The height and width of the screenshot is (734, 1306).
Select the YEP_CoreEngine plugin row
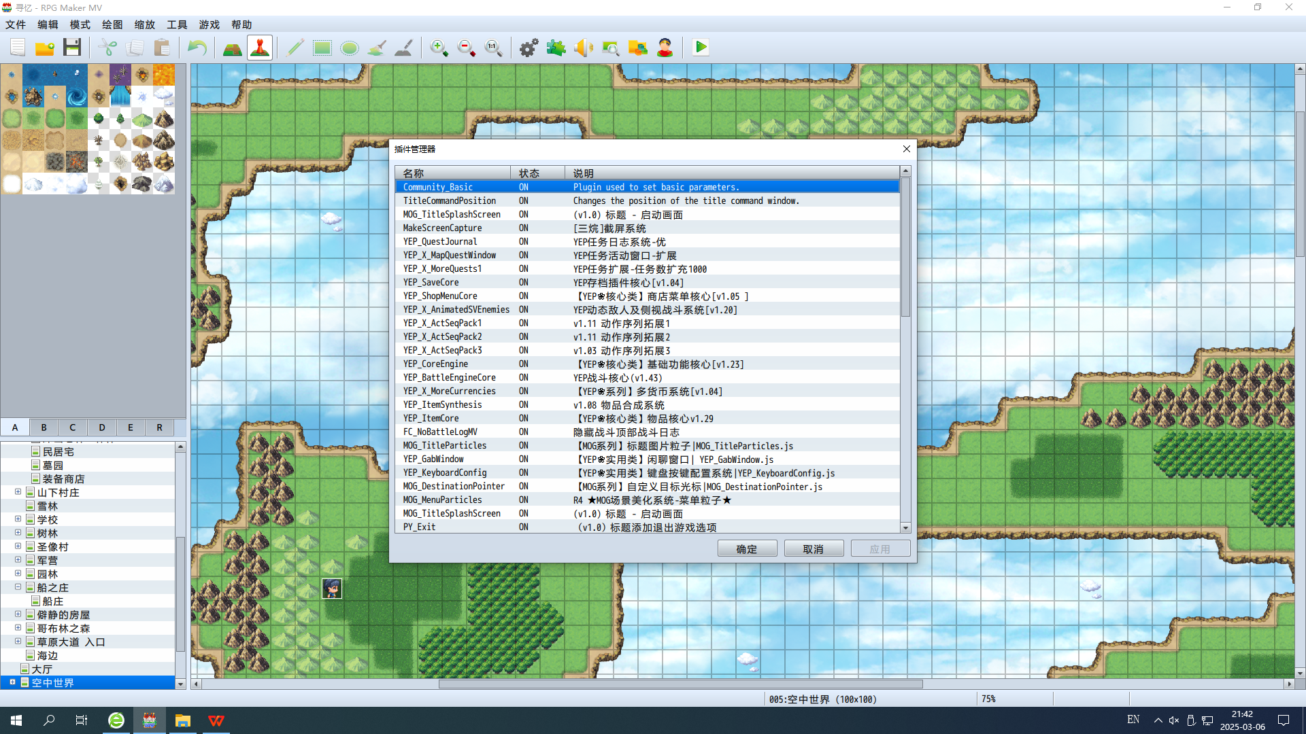pos(647,364)
